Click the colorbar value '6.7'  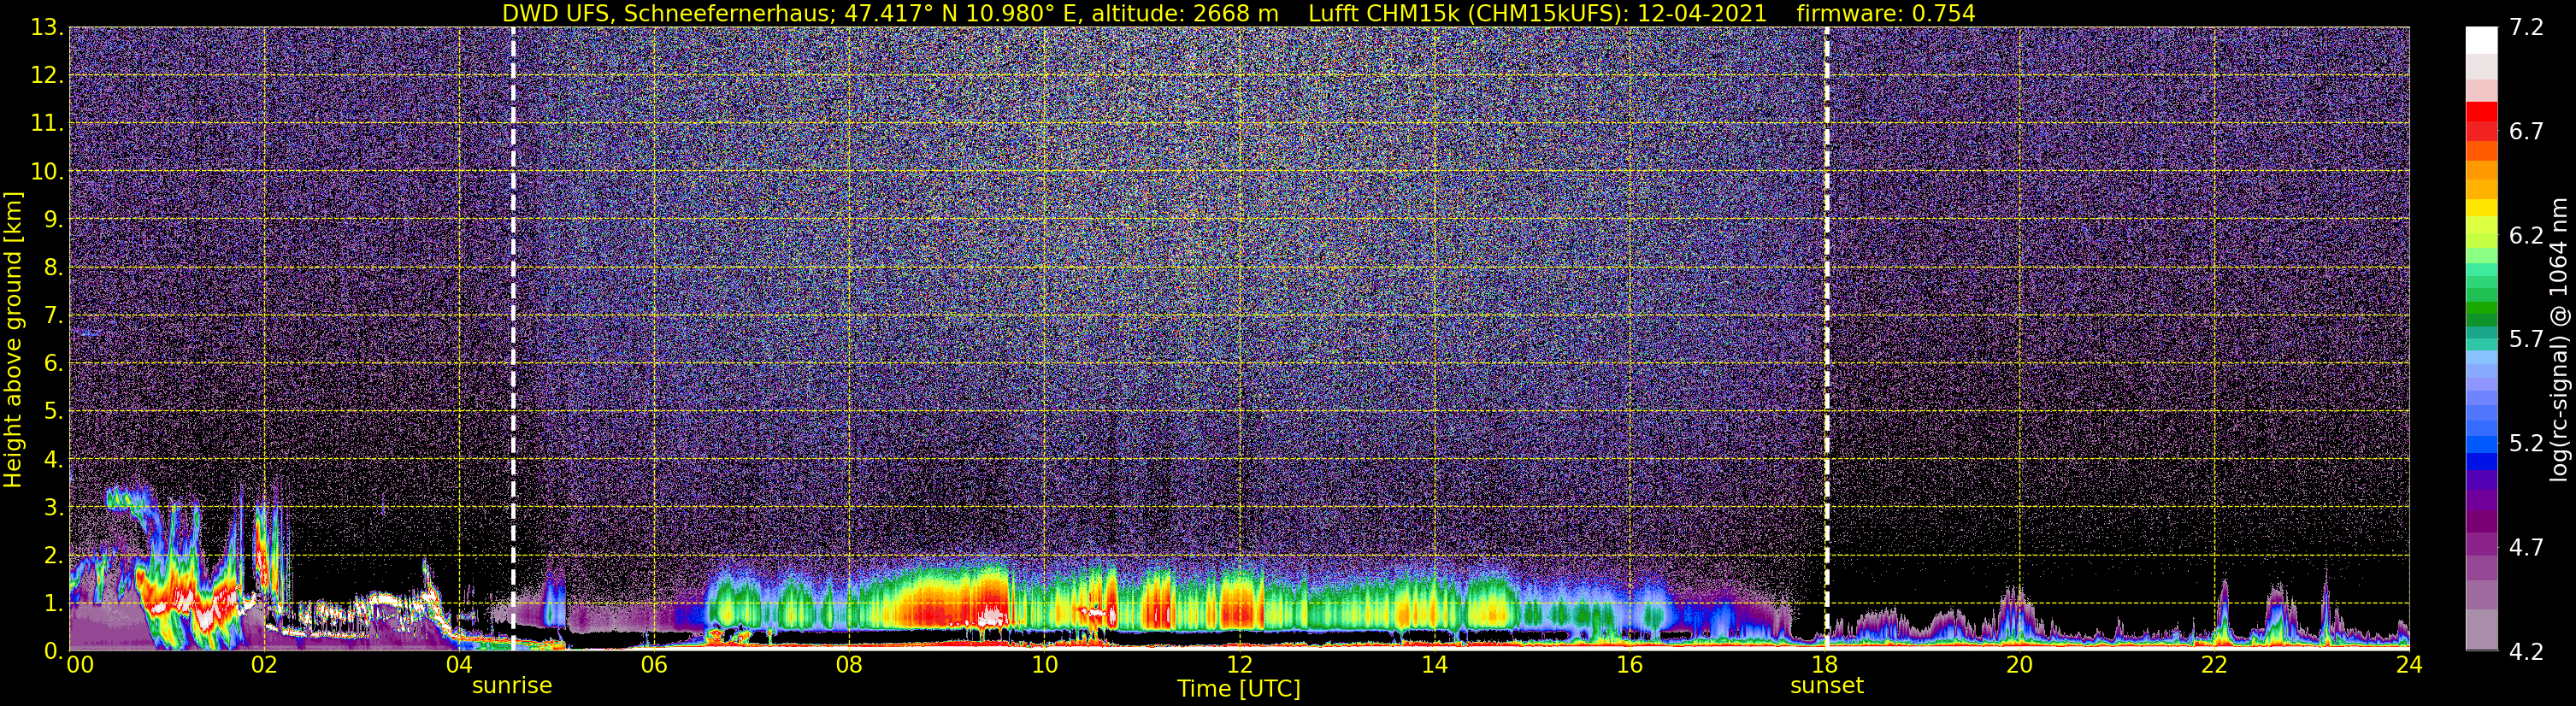tap(2526, 132)
